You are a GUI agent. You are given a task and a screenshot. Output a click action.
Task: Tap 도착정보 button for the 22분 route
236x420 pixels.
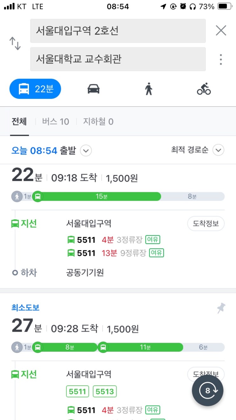coord(206,224)
